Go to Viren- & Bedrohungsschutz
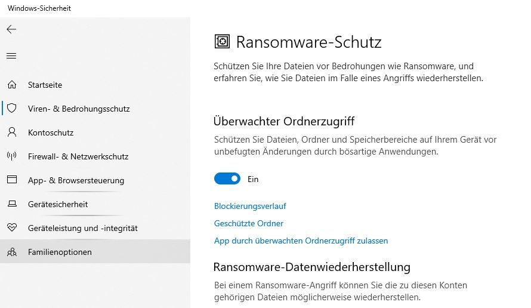Screen dimensions: 531x308 [x=79, y=109]
